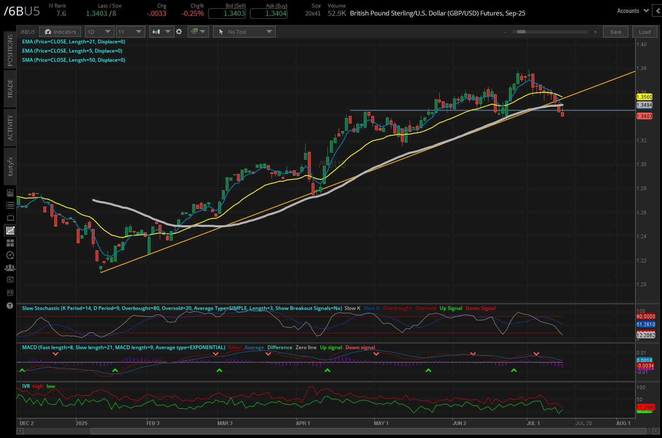Click the zoom out minus icon
This screenshot has height=438, width=662.
[x=505, y=32]
